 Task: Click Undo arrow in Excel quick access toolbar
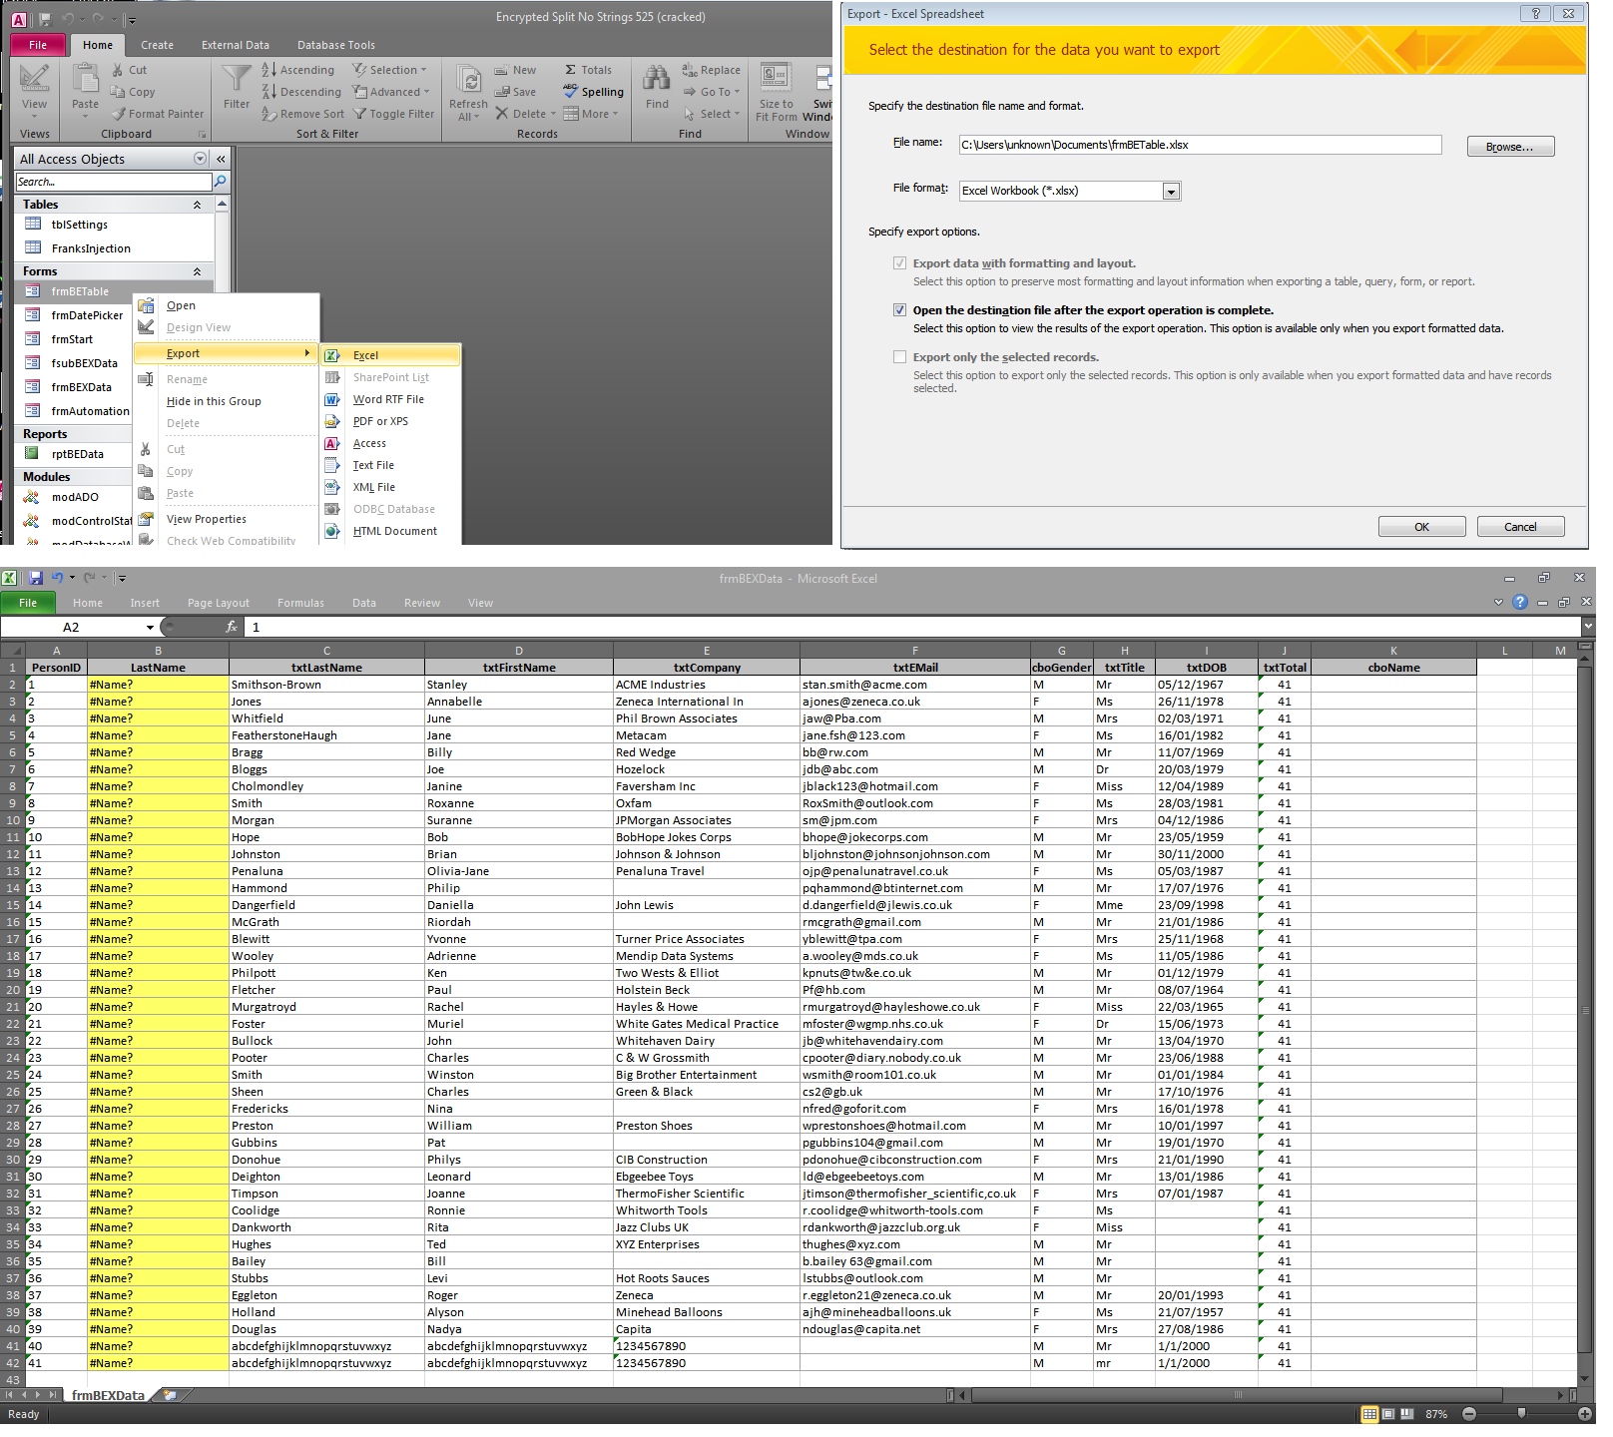[58, 578]
